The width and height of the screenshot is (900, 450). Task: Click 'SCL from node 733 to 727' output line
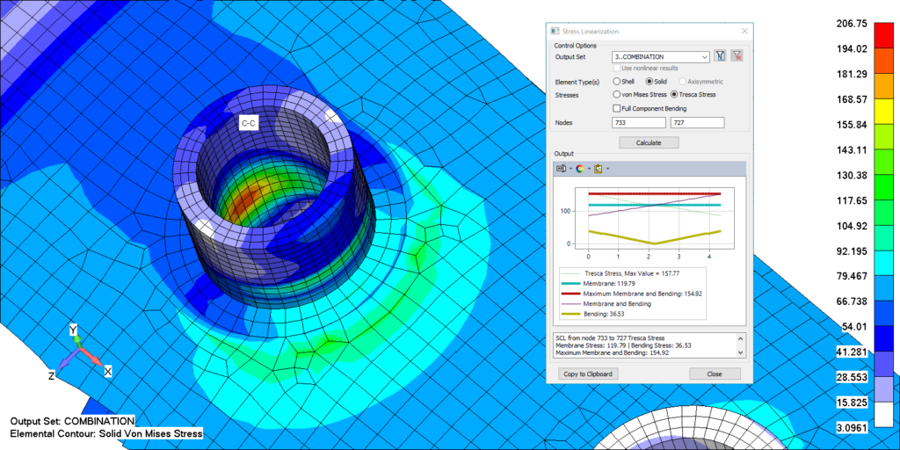(x=610, y=338)
